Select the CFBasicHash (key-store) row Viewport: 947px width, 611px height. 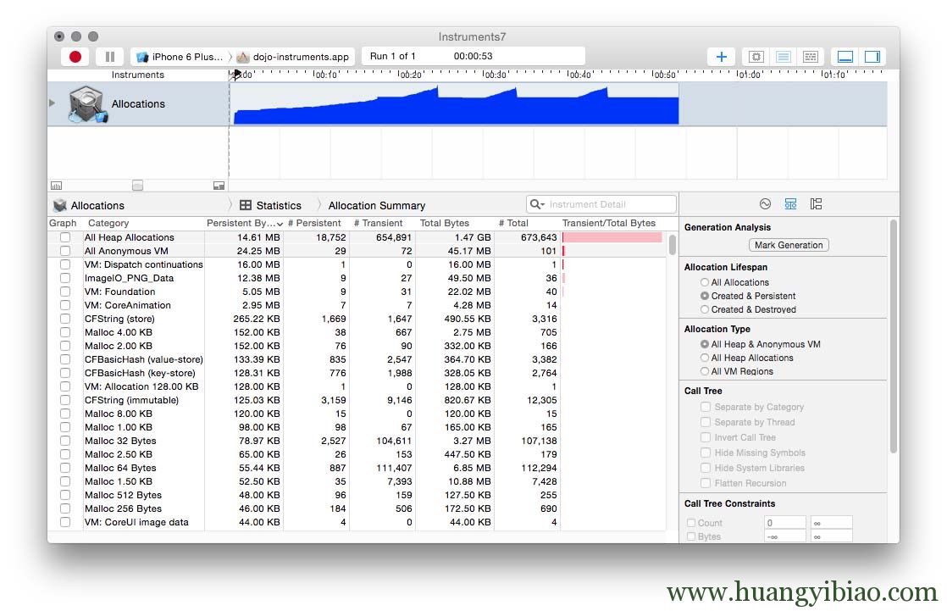[x=357, y=373]
